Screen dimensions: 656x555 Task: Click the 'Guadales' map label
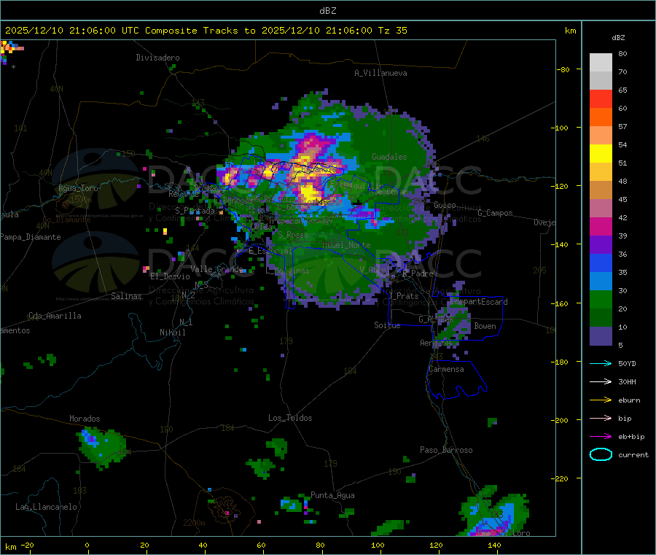click(x=389, y=157)
